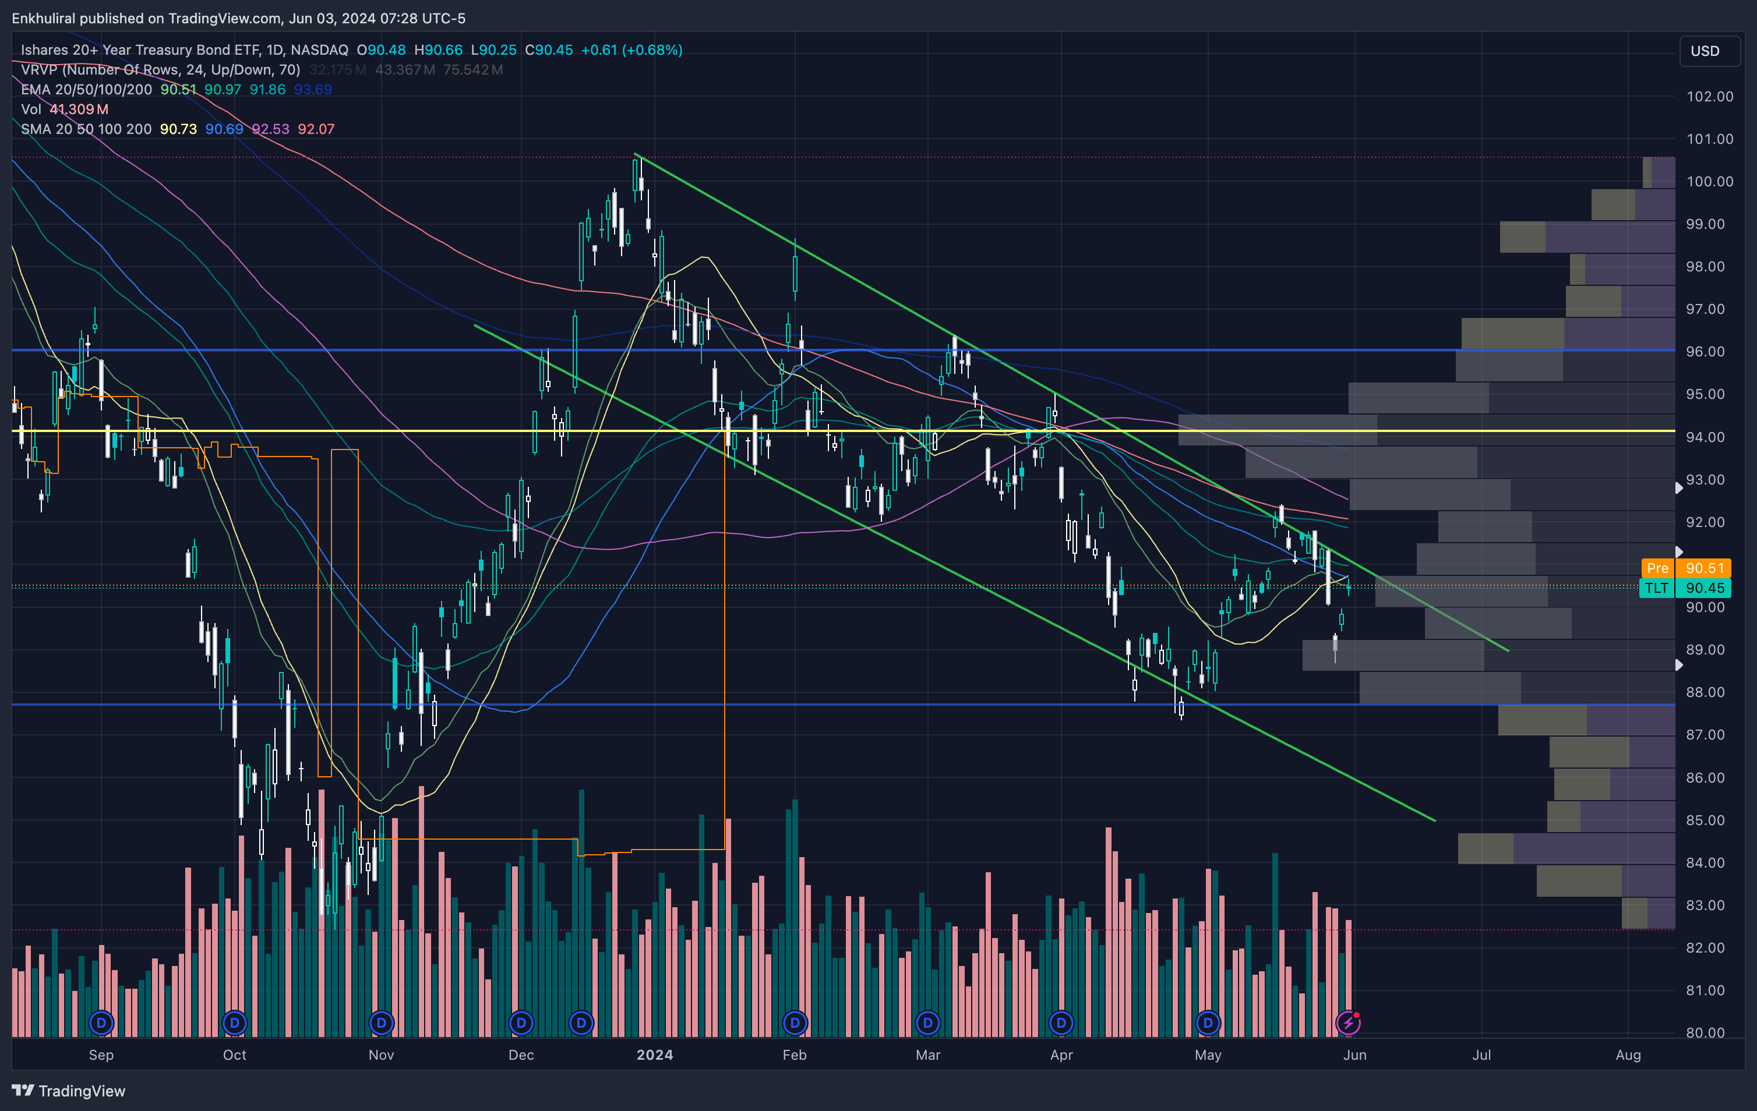This screenshot has height=1111, width=1757.
Task: Click the dividend marker above the May label
Action: 1208,1022
